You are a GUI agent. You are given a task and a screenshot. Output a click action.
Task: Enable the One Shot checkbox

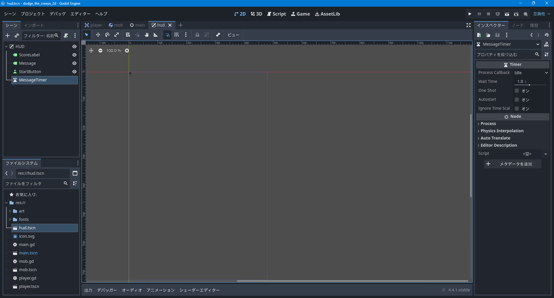[517, 91]
